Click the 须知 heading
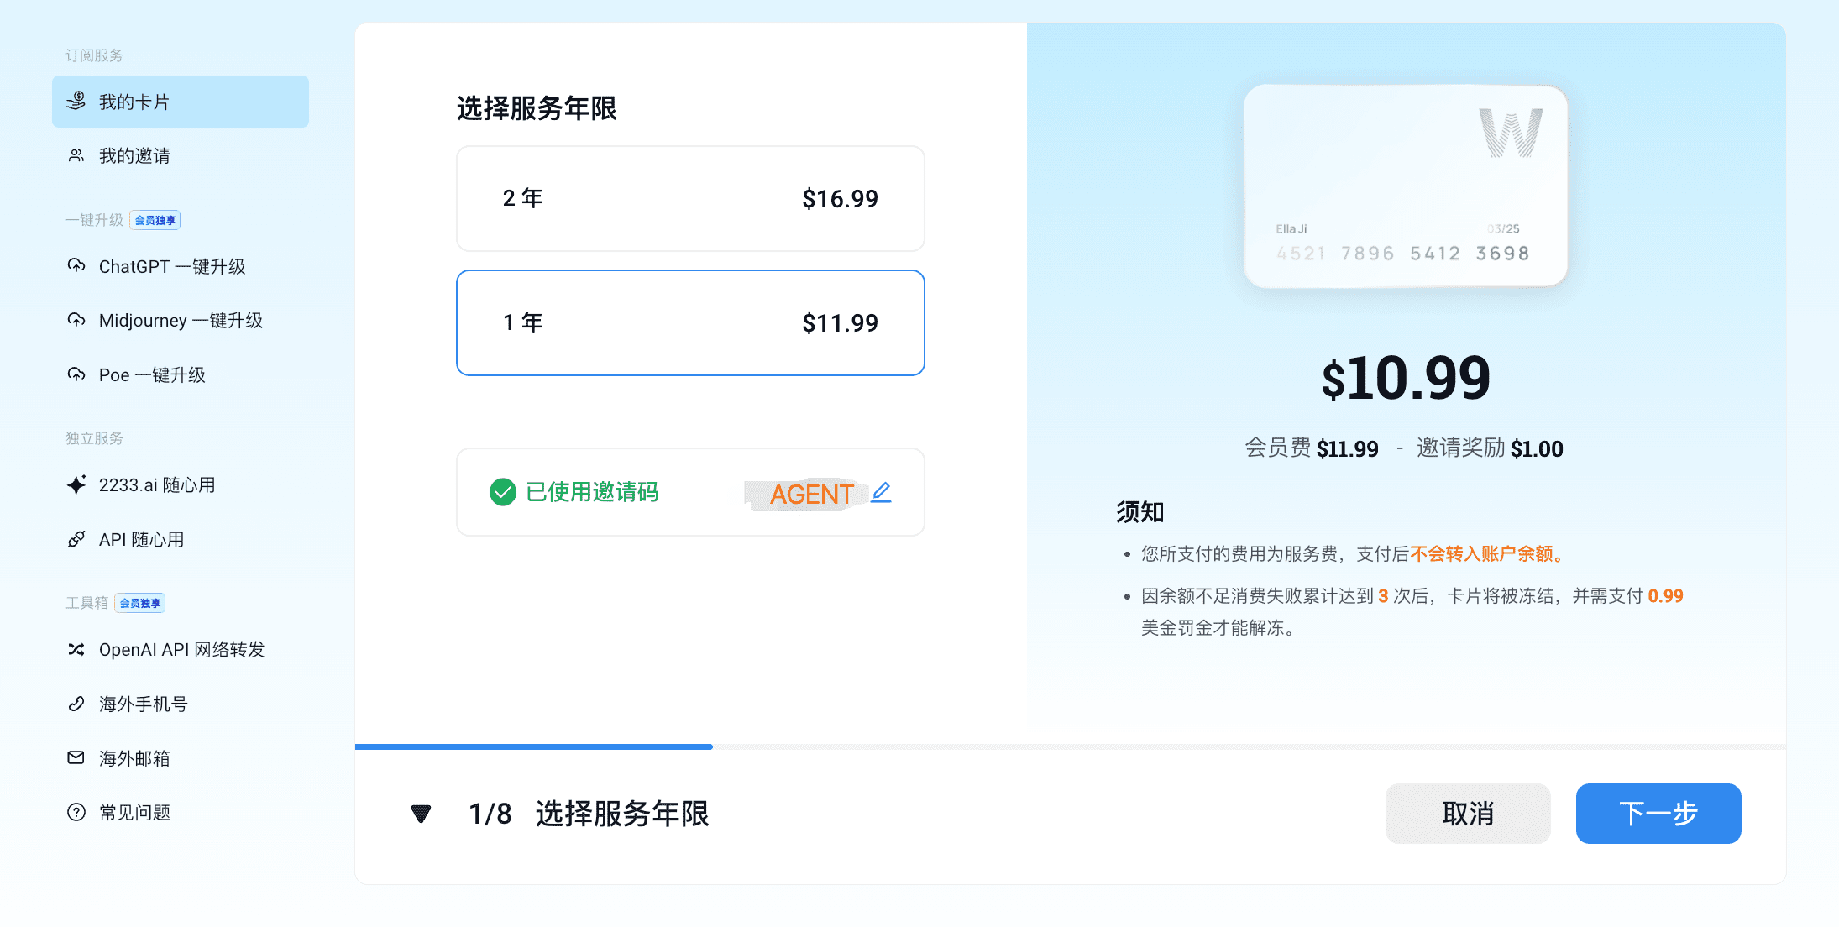The height and width of the screenshot is (927, 1839). click(x=1140, y=512)
